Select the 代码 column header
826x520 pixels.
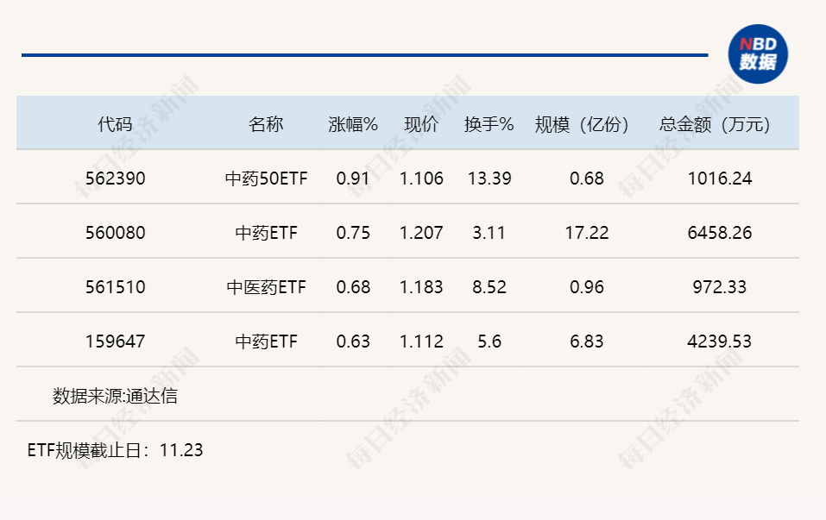coord(115,124)
